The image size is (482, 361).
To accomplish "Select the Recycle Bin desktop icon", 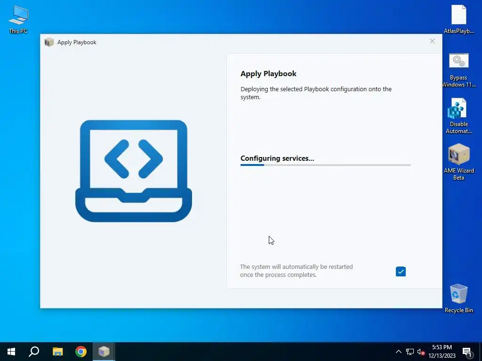I will pos(458,298).
